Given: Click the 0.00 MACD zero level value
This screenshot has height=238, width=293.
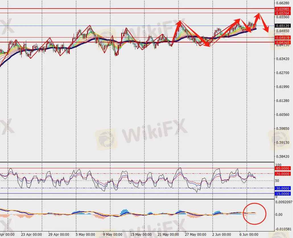Looking at the screenshot, I should (x=279, y=214).
